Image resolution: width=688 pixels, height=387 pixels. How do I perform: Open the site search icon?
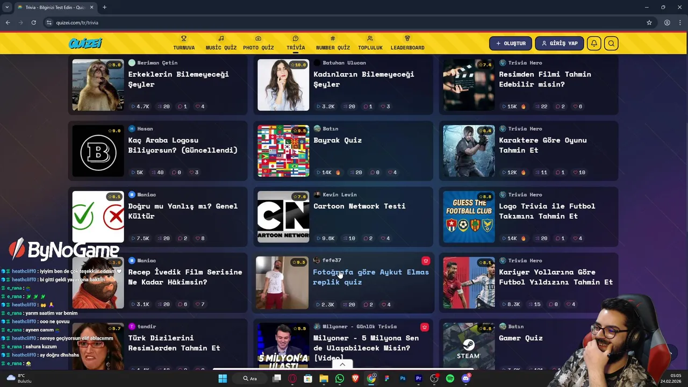tap(611, 44)
